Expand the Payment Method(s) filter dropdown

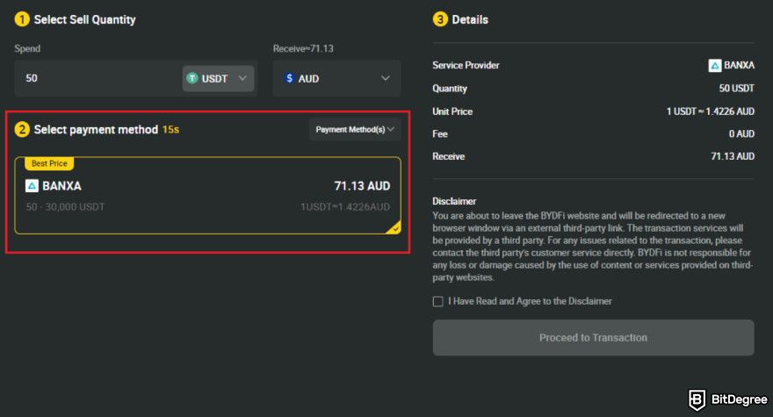coord(355,130)
